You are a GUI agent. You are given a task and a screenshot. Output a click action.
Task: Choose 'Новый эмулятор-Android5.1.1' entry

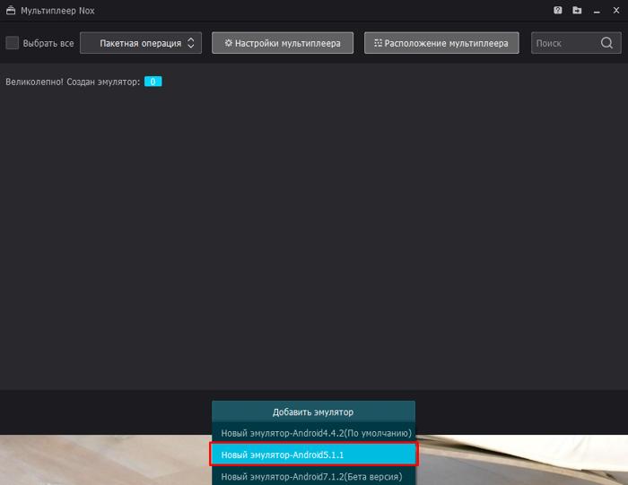pyautogui.click(x=313, y=455)
